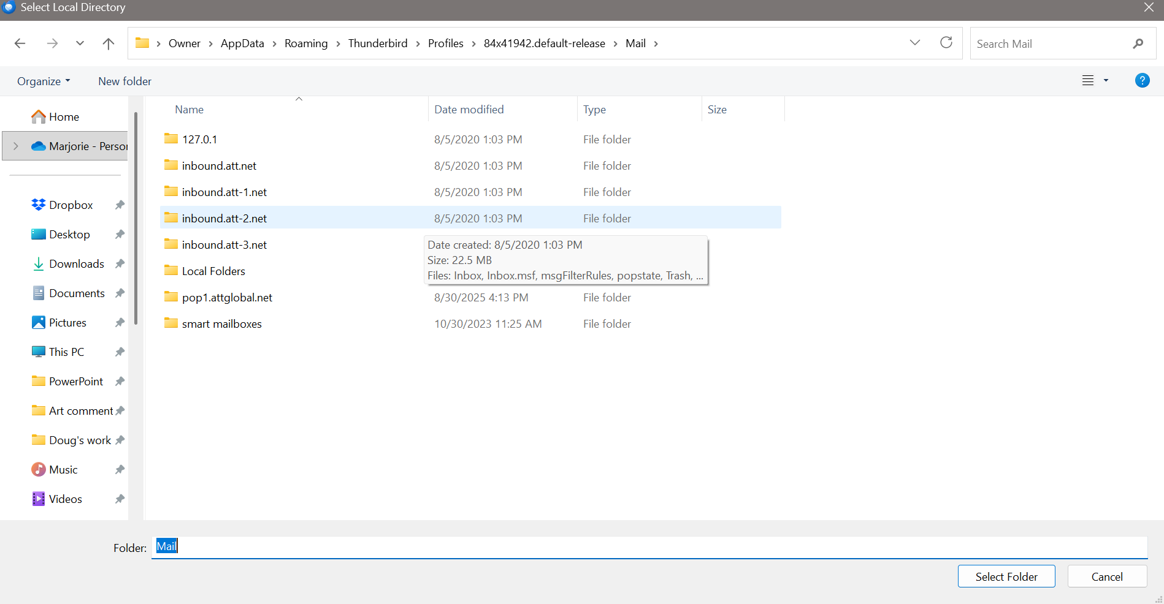The image size is (1164, 604).
Task: Select the 127.0.1 folder
Action: click(x=470, y=140)
